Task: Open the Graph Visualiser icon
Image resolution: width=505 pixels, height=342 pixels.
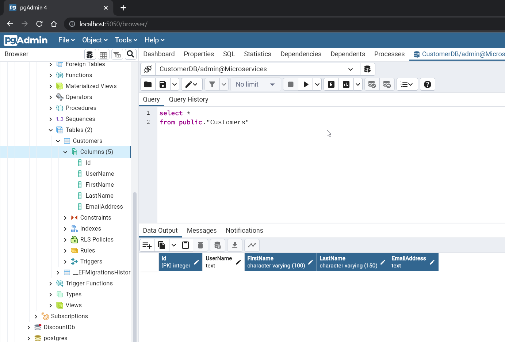Action: (x=252, y=245)
